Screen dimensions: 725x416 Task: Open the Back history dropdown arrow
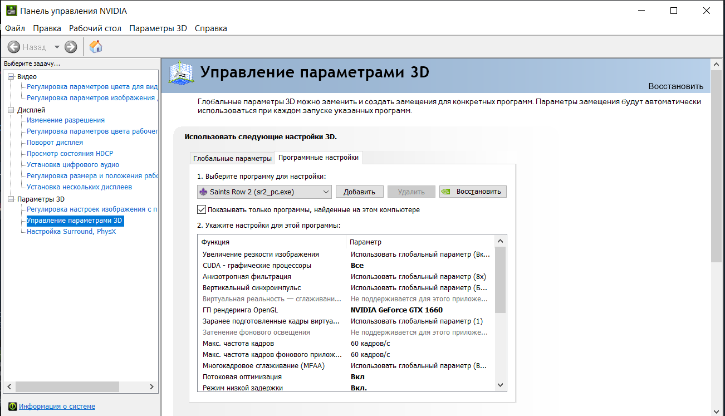(x=57, y=47)
